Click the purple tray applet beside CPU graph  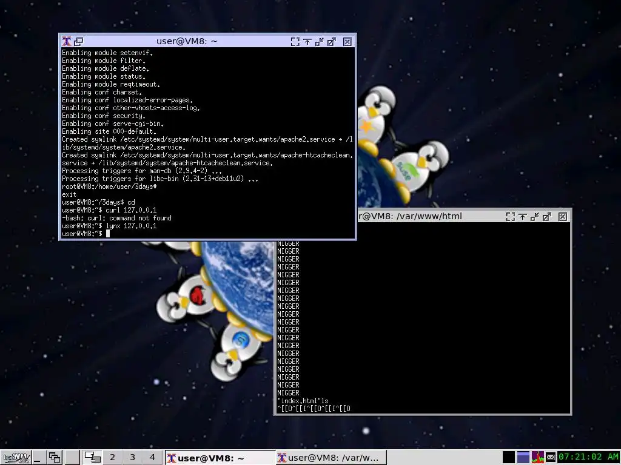523,457
